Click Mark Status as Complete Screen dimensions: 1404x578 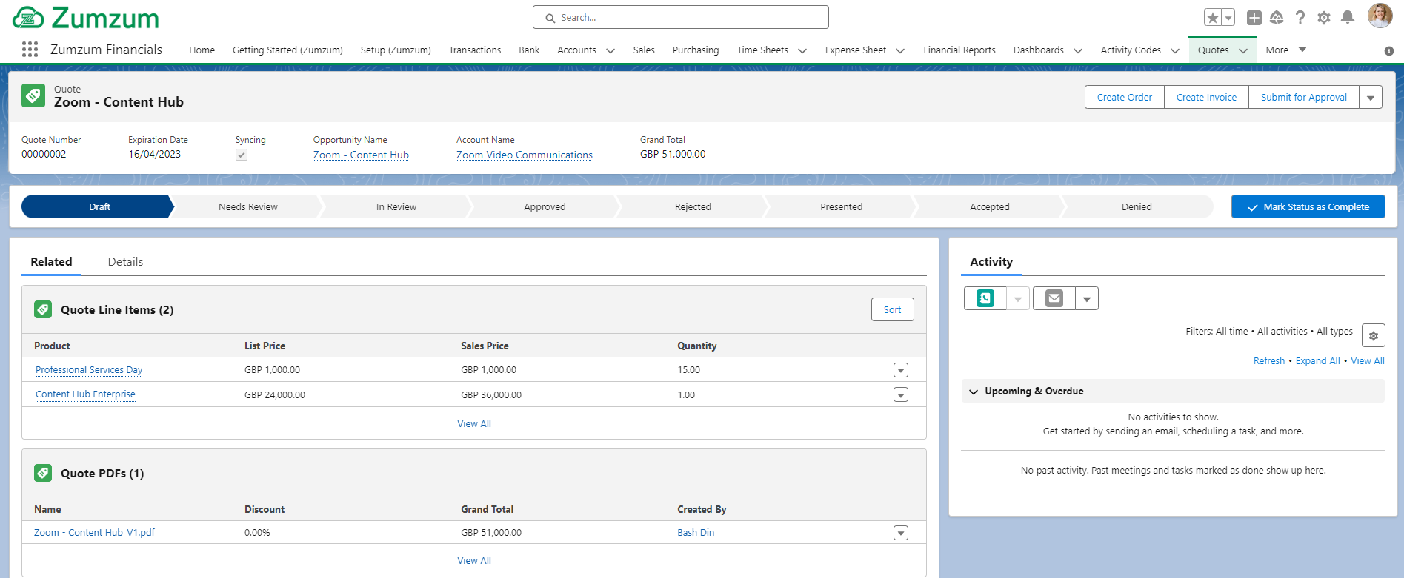1308,207
